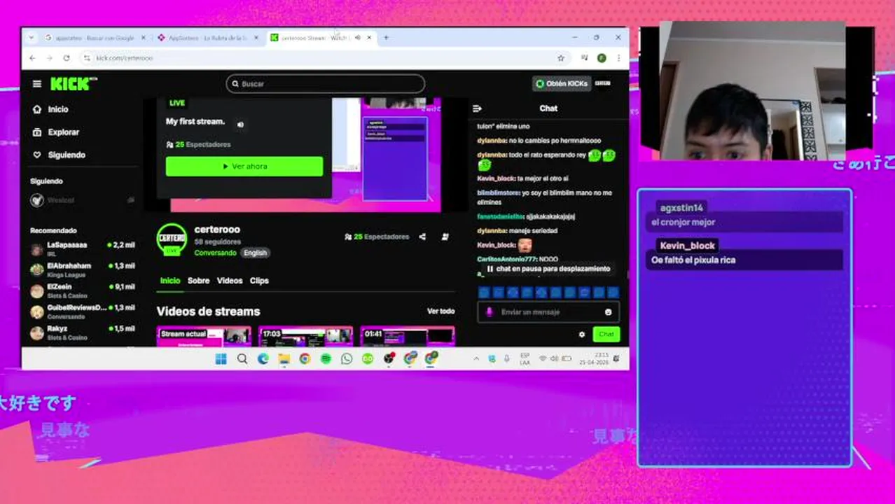Open the Stream actual video thumbnail
This screenshot has height=504, width=895.
tap(204, 336)
